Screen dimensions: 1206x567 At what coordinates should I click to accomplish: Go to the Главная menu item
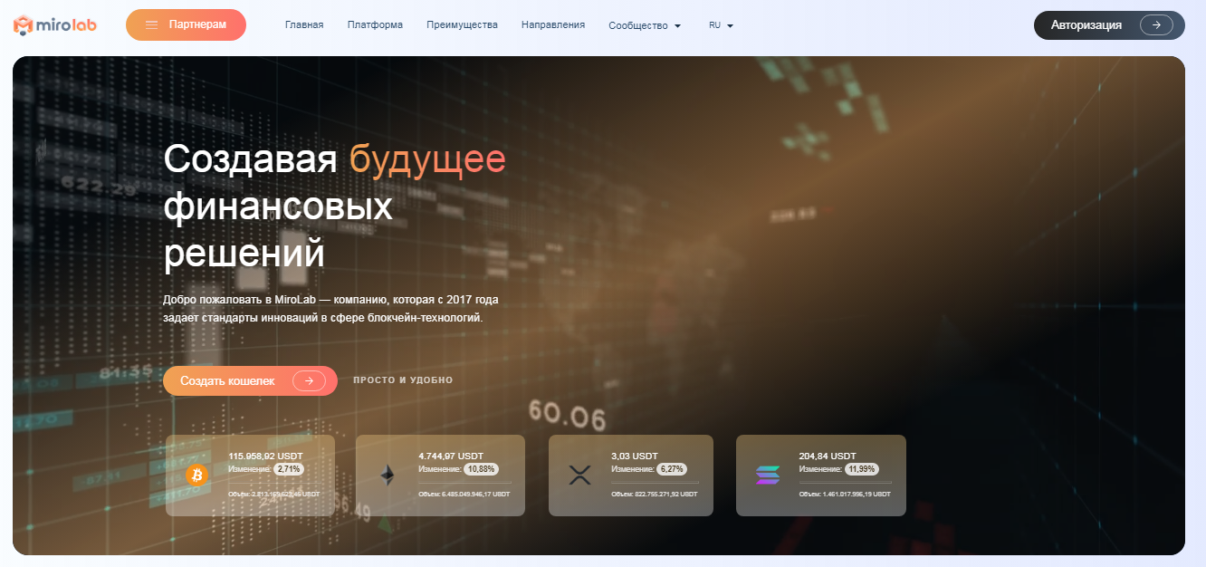tap(304, 25)
